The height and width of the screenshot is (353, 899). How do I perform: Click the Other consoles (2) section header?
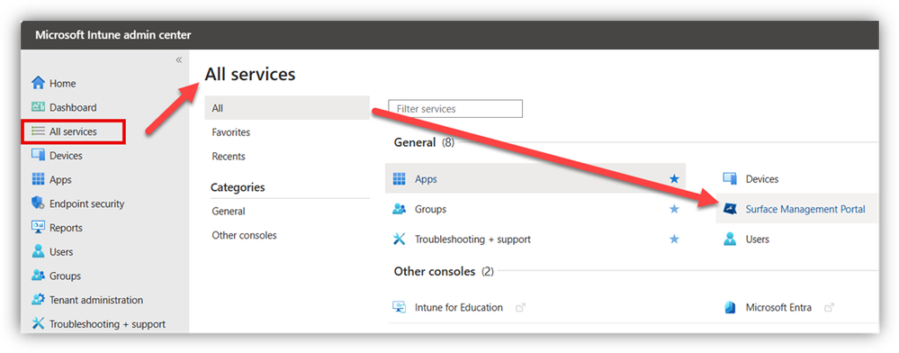[443, 271]
